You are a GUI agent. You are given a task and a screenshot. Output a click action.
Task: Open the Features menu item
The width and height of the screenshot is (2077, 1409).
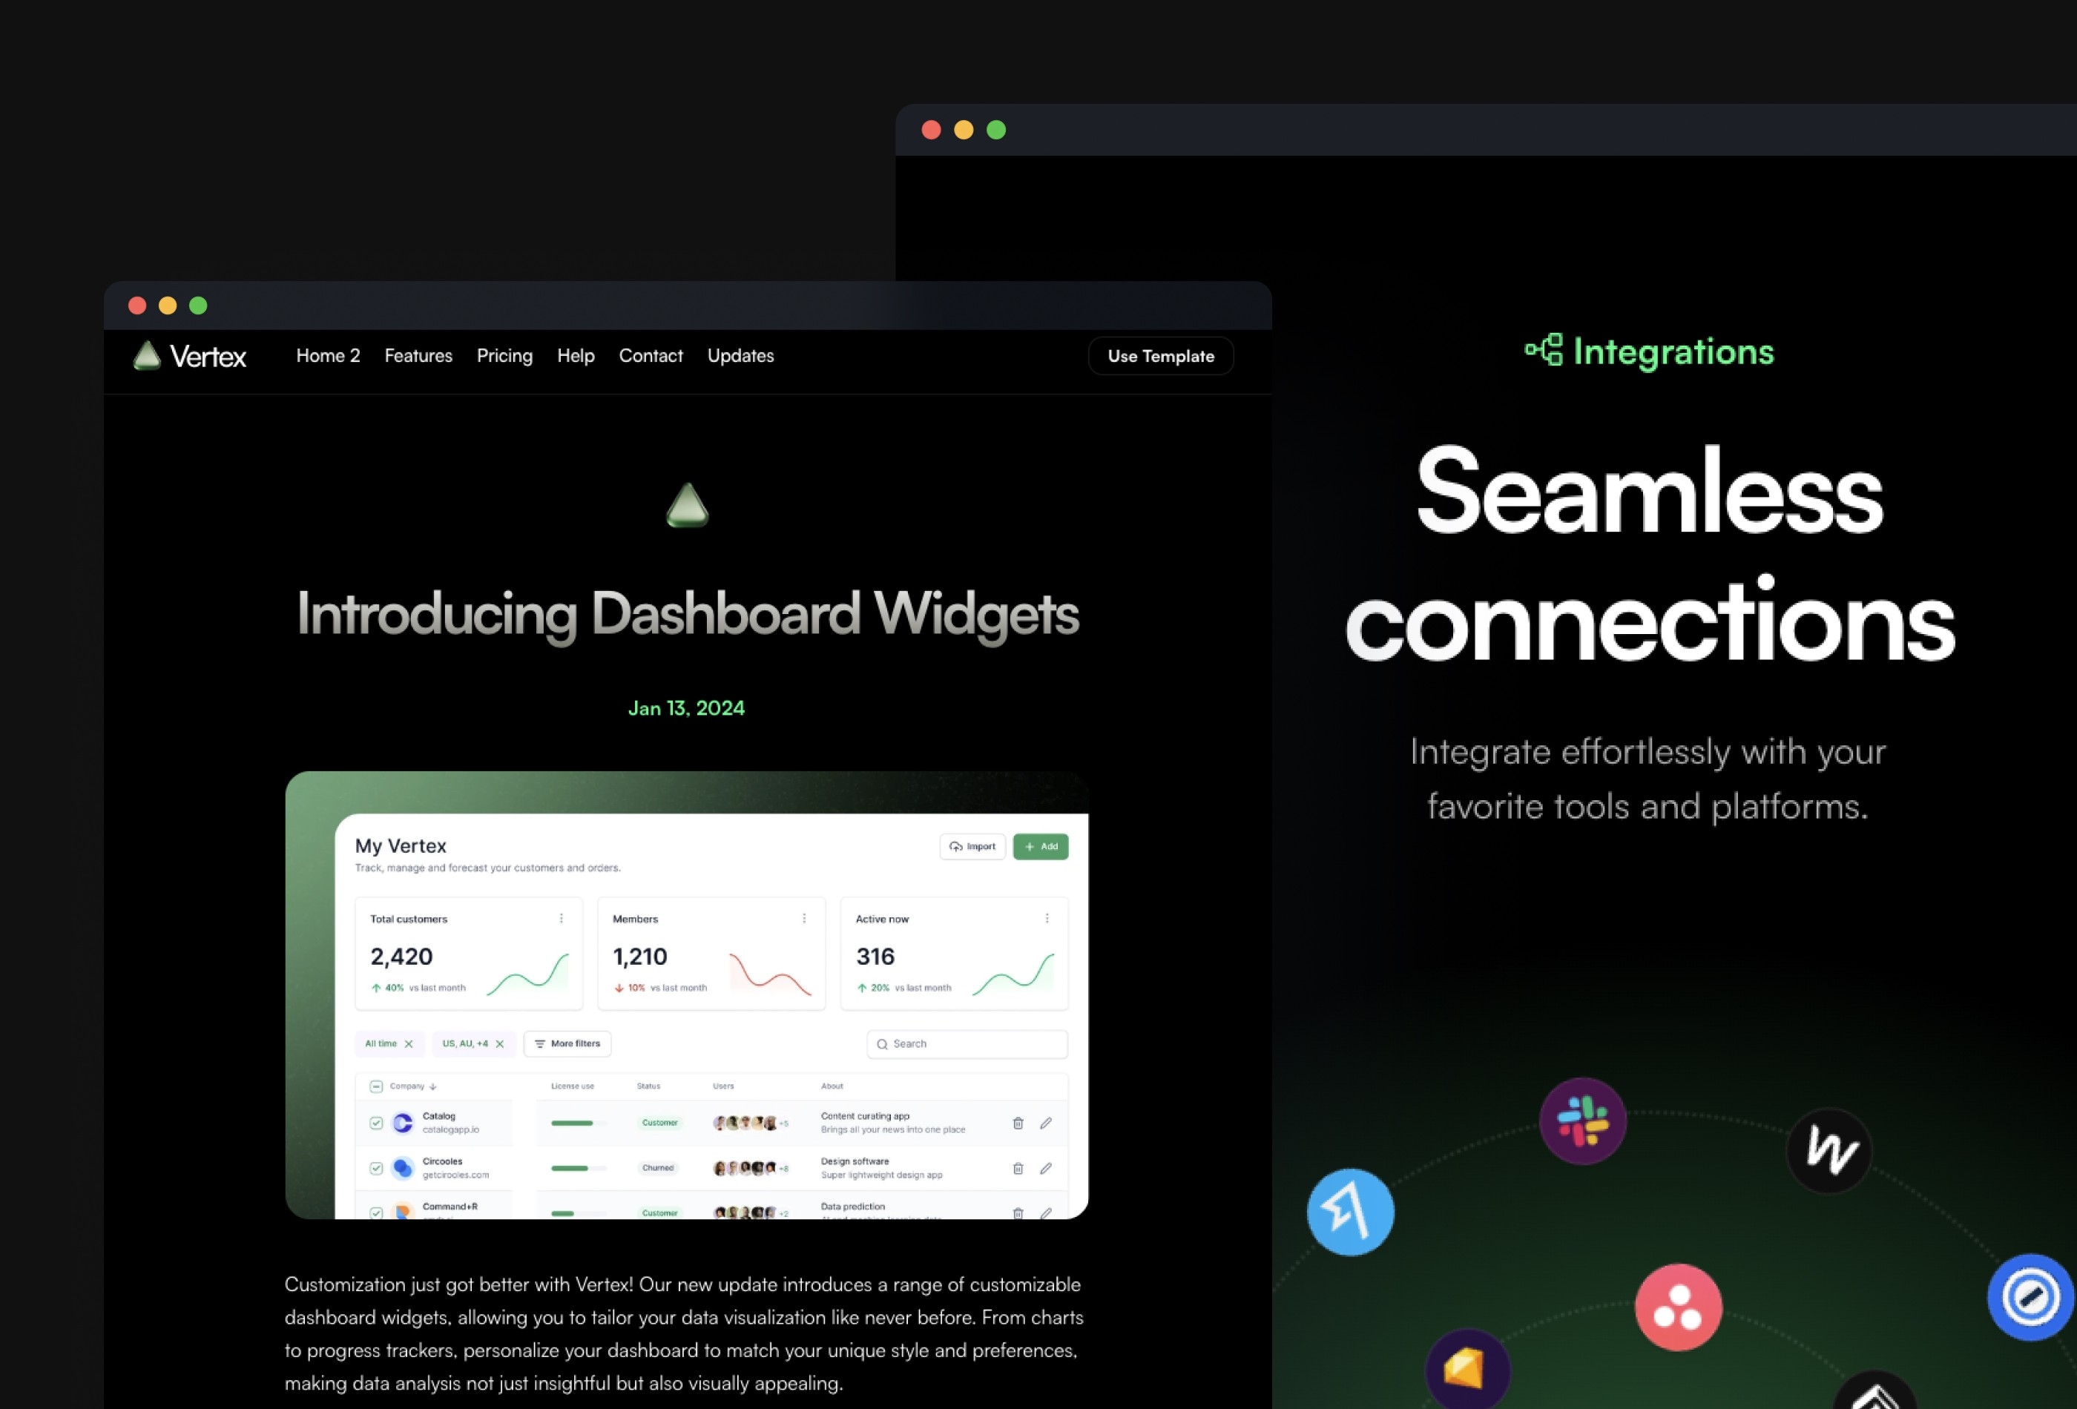tap(418, 355)
